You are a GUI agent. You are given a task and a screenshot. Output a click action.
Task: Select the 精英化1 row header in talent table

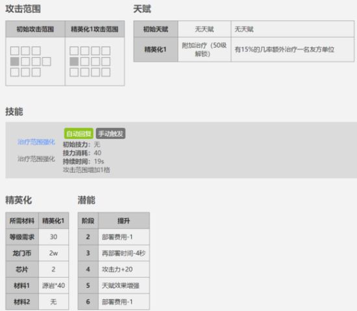pos(156,49)
